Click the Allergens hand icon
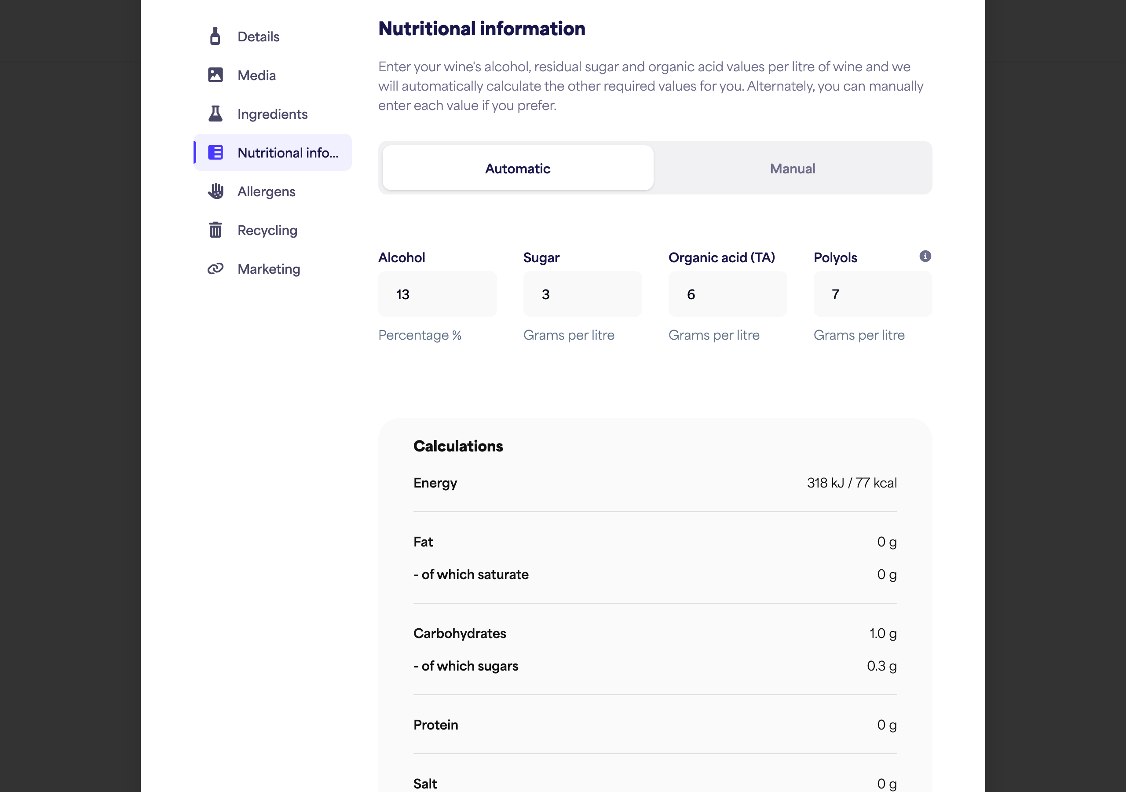The height and width of the screenshot is (792, 1126). [x=215, y=191]
